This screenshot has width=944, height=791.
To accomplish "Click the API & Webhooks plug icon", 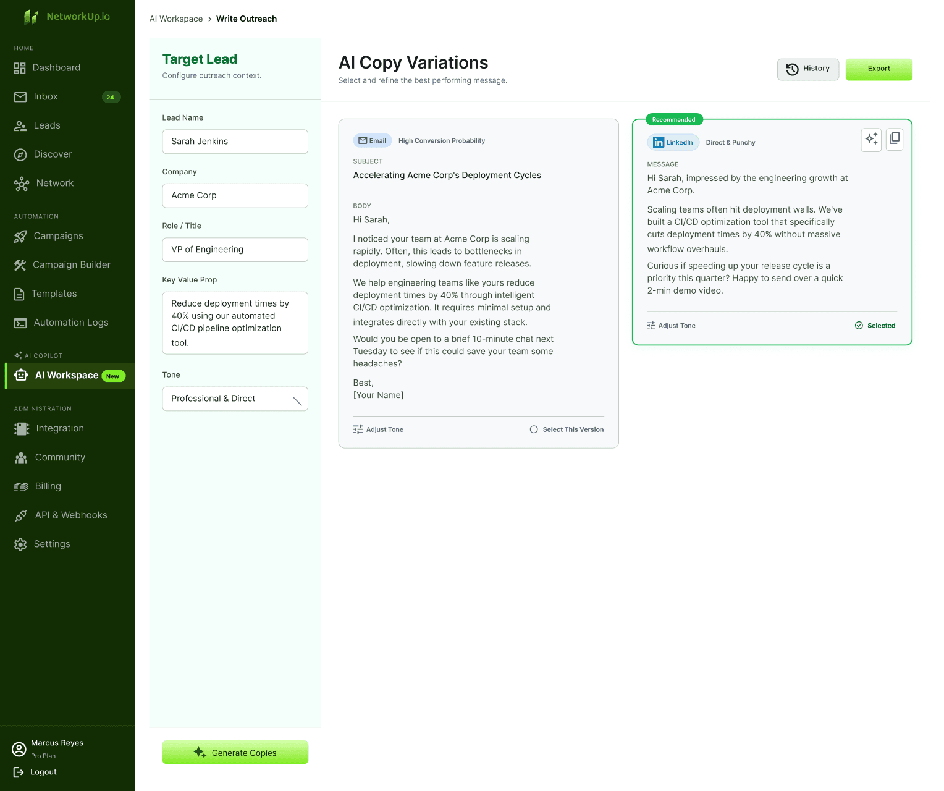I will click(21, 515).
